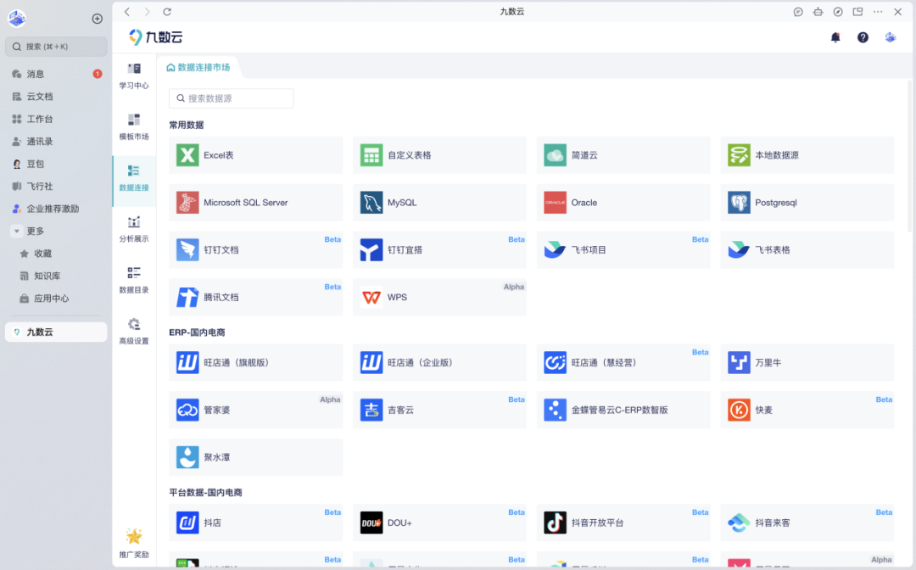
Task: Select the 快麦 orange icon
Action: (739, 410)
